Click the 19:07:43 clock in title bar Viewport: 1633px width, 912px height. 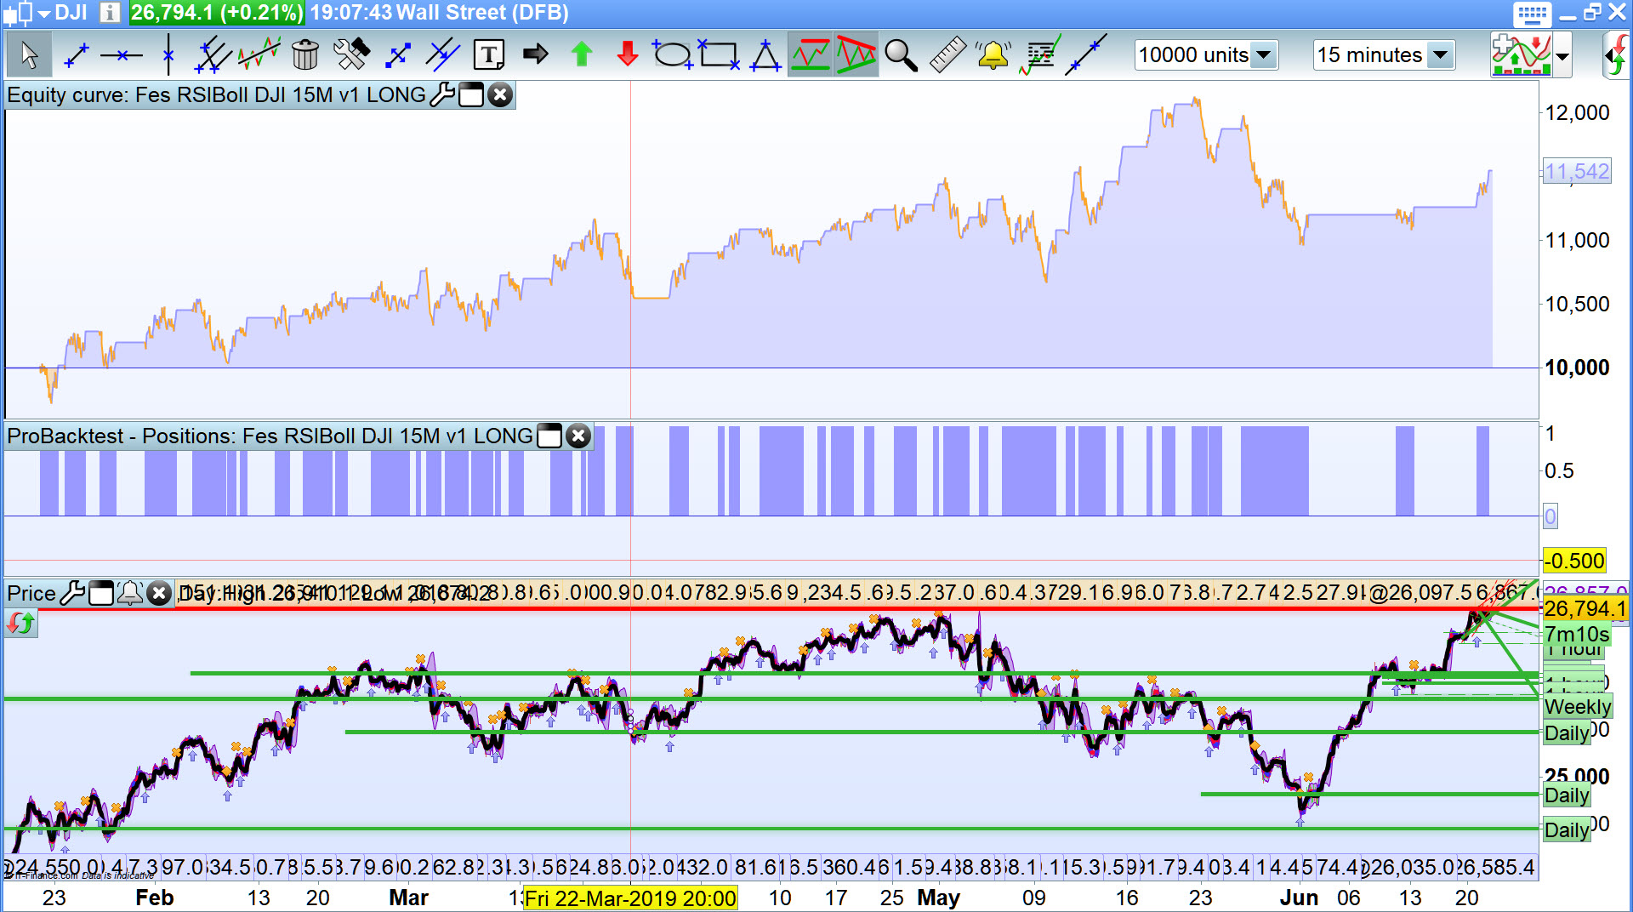pos(350,13)
